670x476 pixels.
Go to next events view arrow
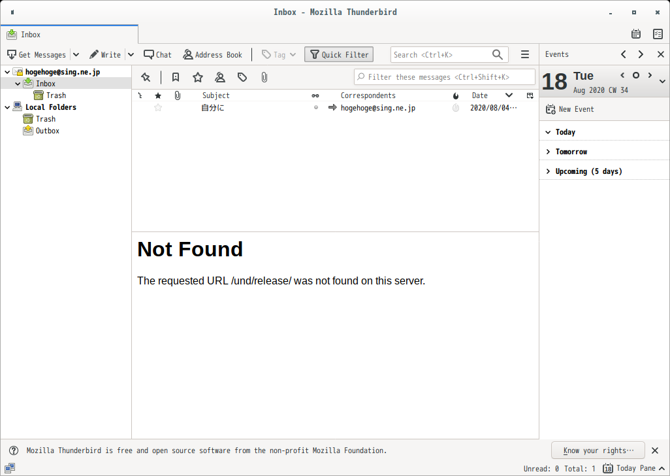coord(641,54)
